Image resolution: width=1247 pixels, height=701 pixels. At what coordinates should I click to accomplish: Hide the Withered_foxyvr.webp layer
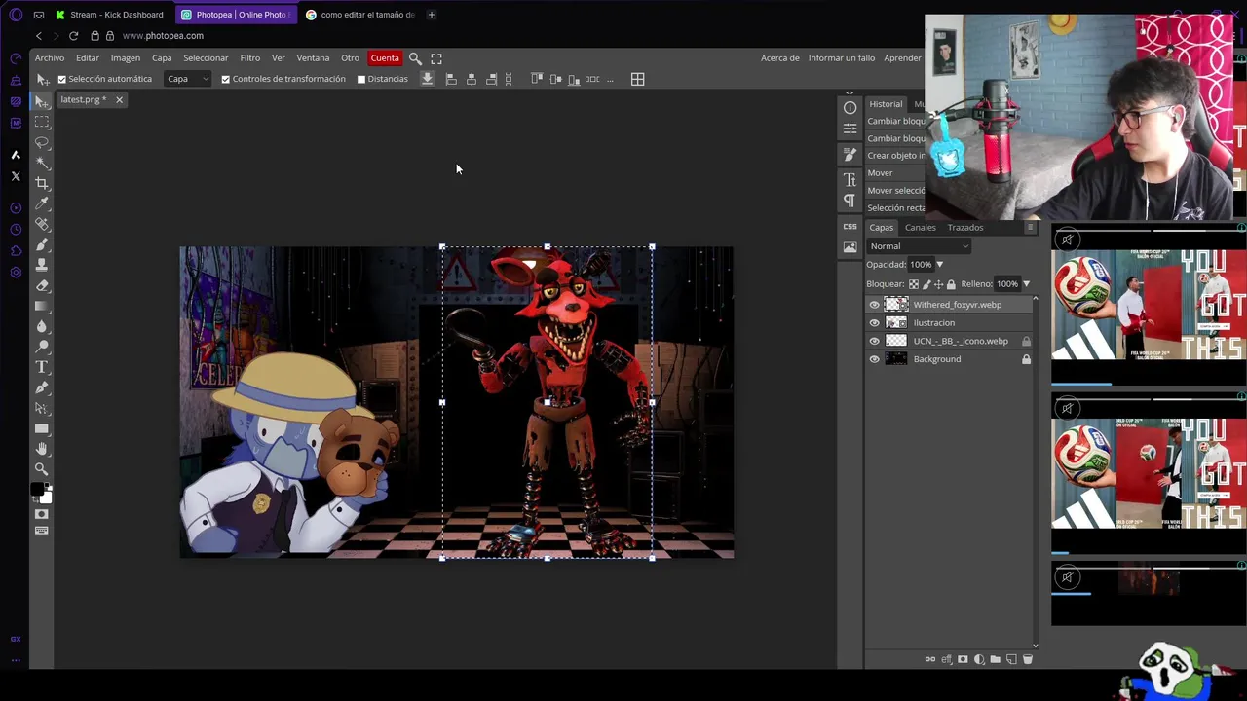pos(874,305)
